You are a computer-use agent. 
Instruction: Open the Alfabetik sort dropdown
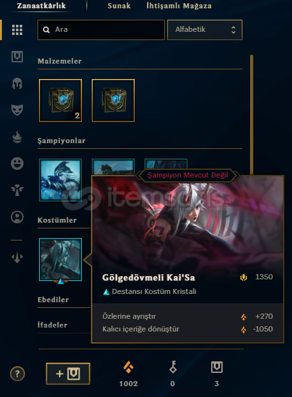[205, 30]
